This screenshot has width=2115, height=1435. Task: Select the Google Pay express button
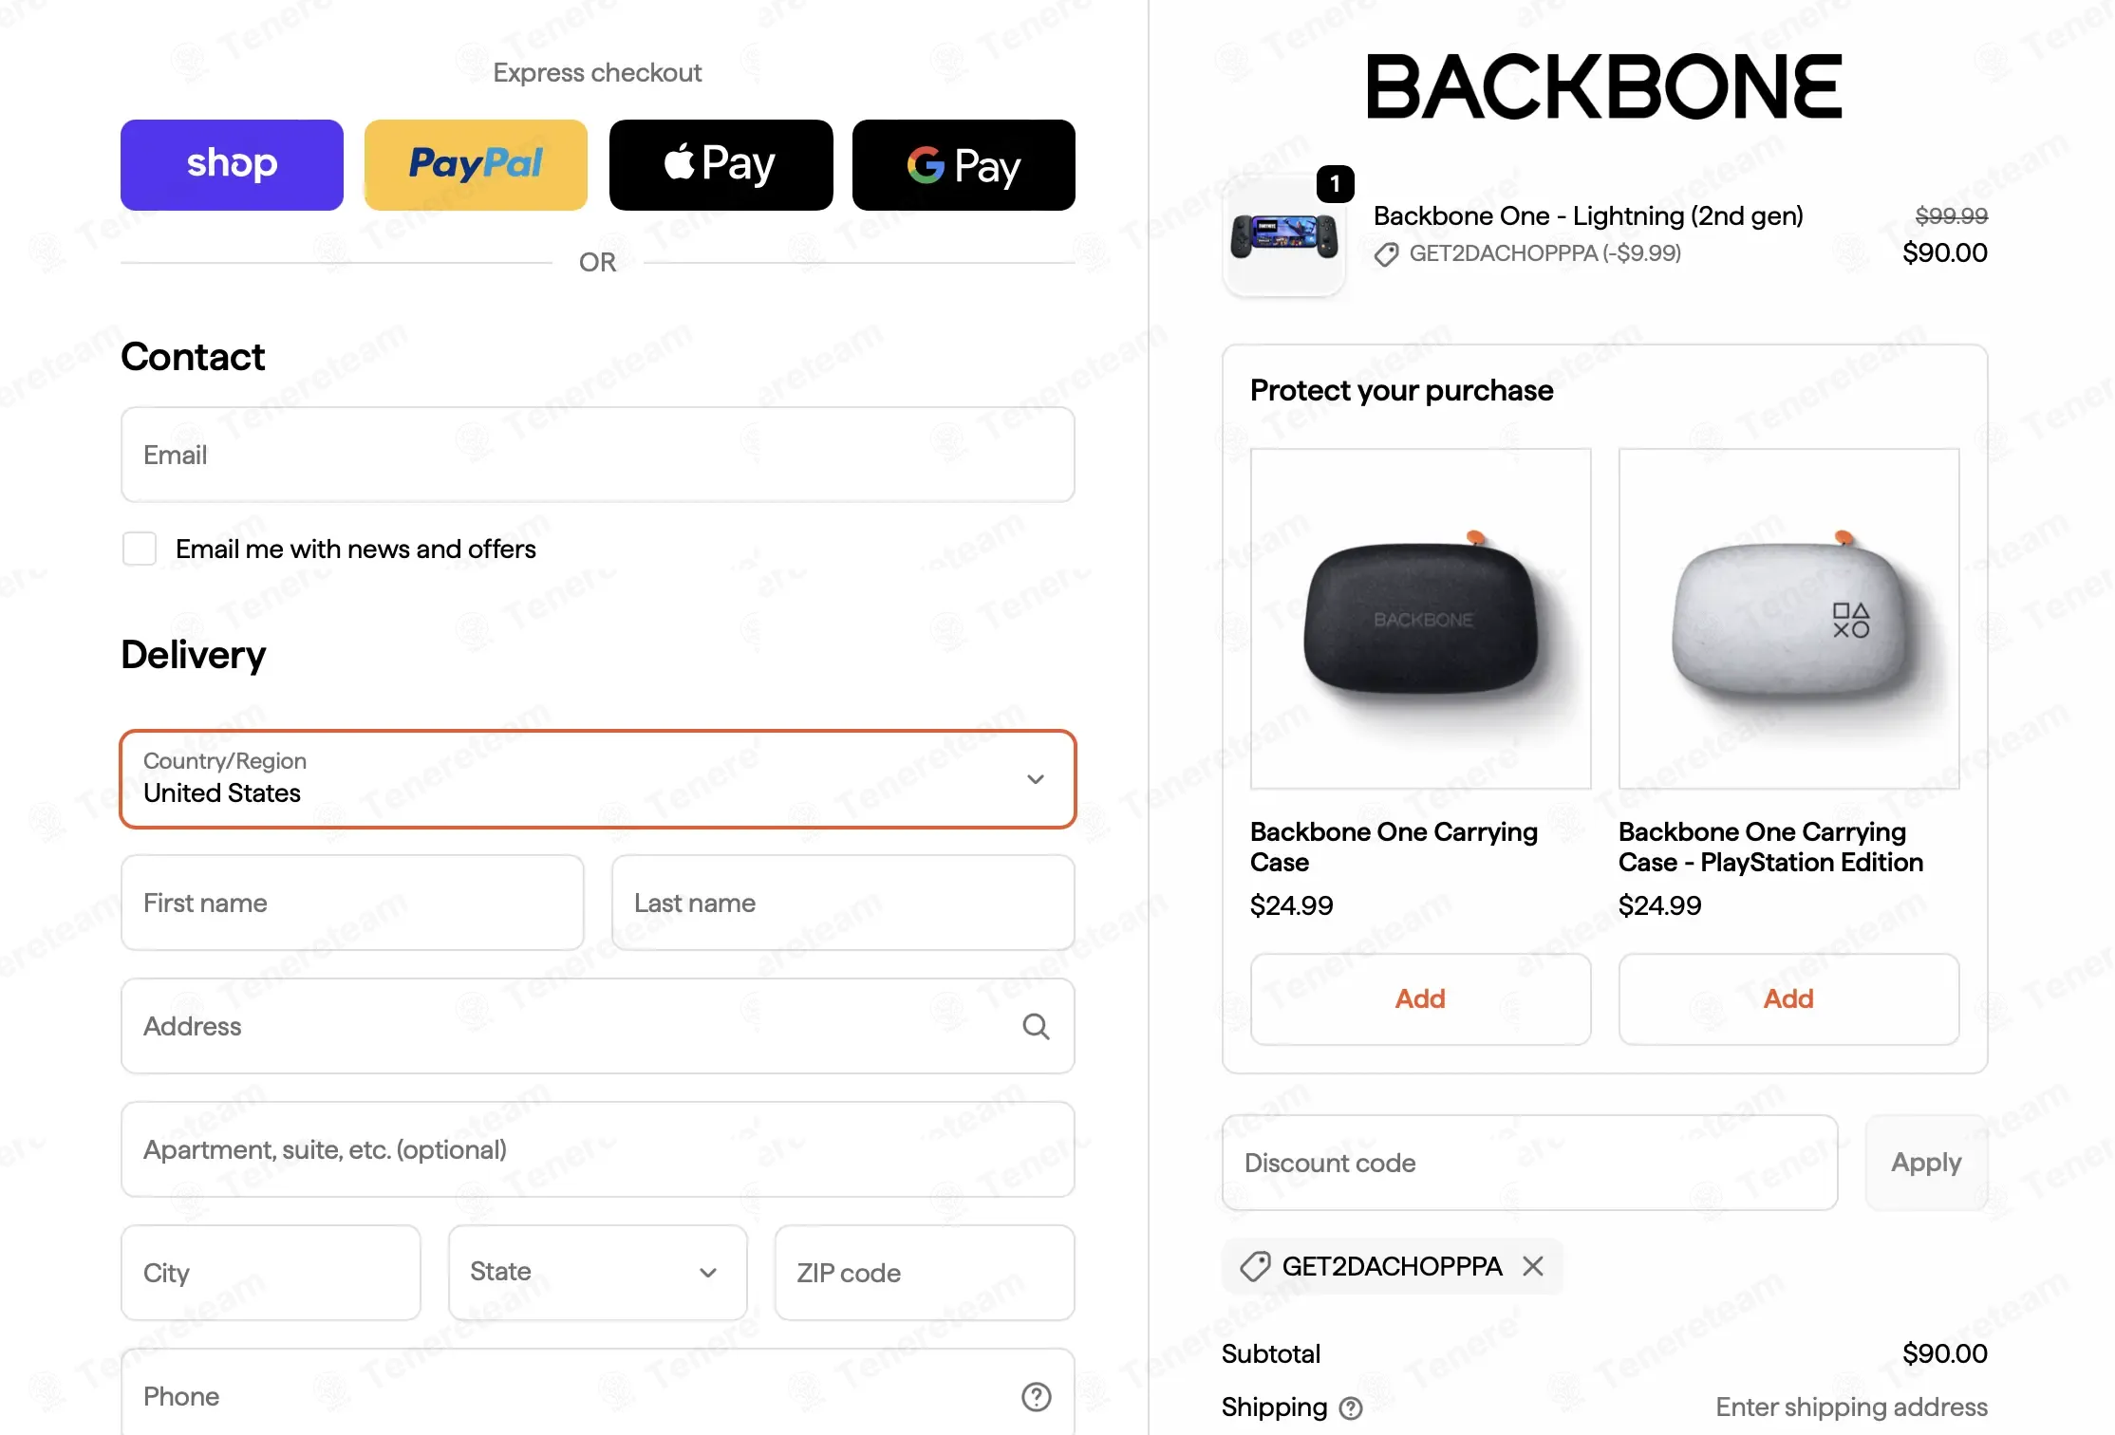tap(964, 165)
